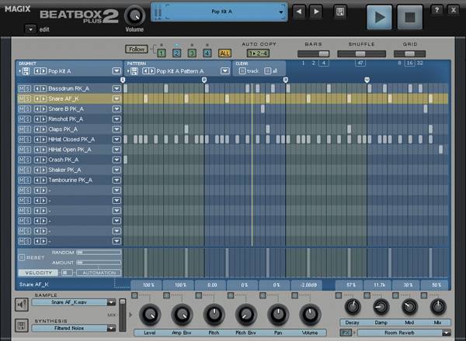Start playback with the Play button
This screenshot has height=341, width=466.
[379, 17]
